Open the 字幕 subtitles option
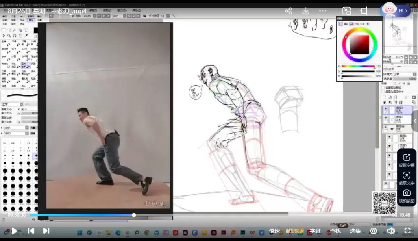 tap(315, 231)
